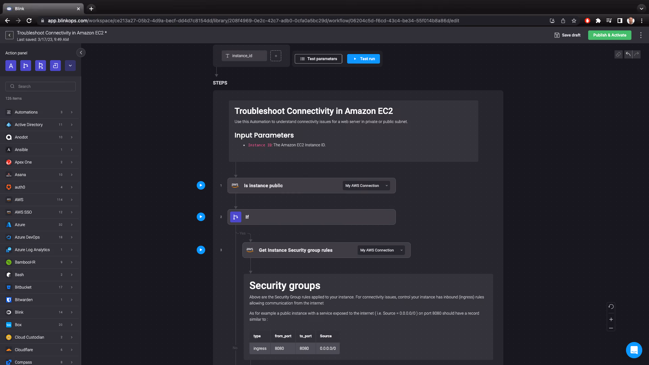Focus the action Search field
This screenshot has height=365, width=649.
tap(41, 87)
